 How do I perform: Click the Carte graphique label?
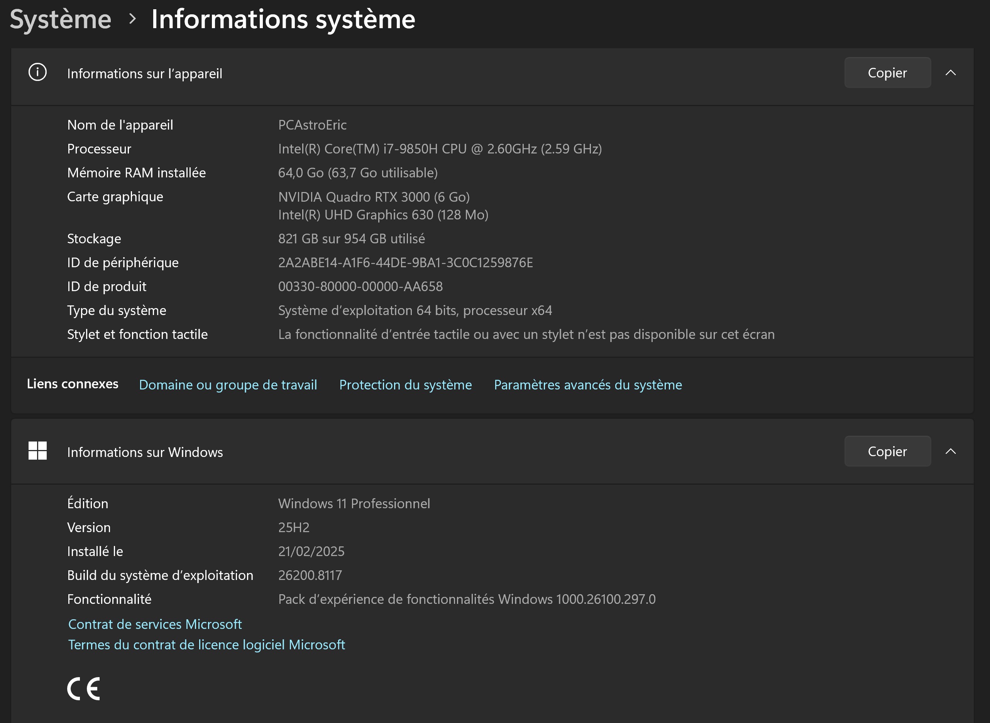[115, 197]
